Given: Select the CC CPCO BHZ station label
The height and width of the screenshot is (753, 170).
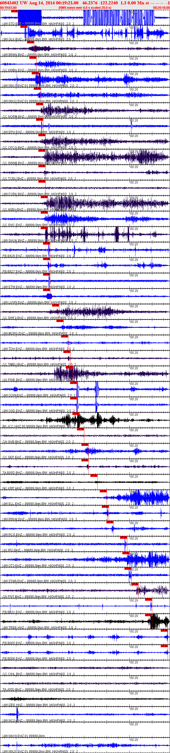Looking at the screenshot, I should pyautogui.click(x=40, y=148).
